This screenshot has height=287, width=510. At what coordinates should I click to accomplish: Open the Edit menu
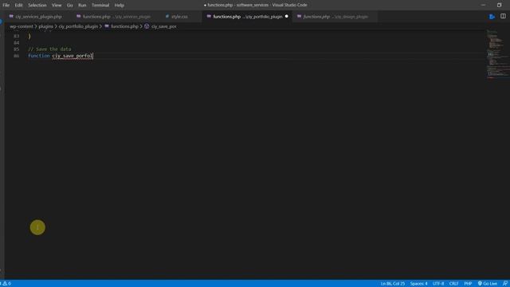(x=18, y=6)
